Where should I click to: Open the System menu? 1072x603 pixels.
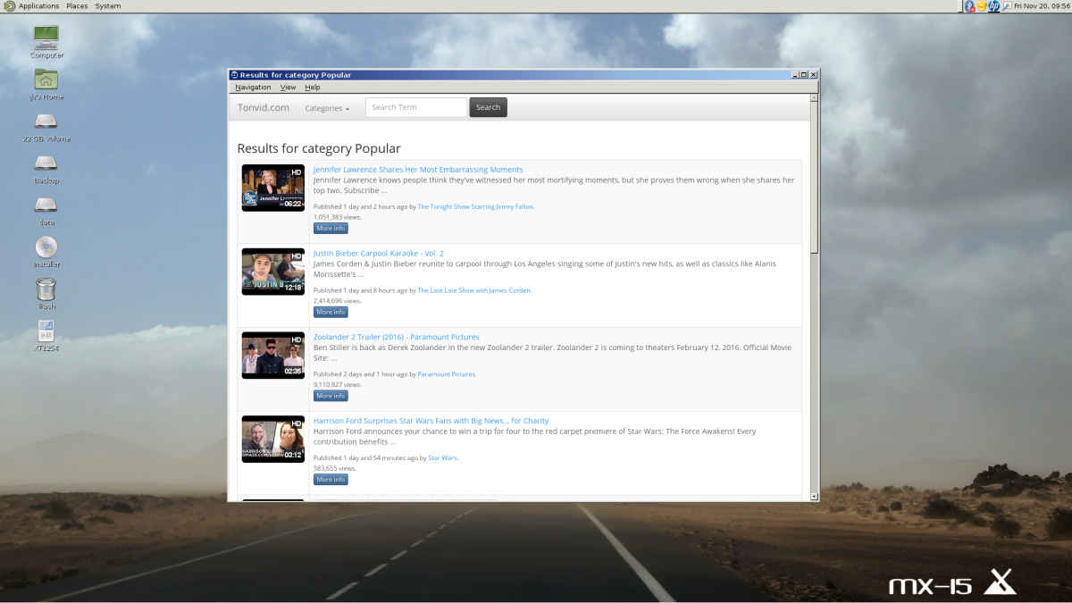[x=108, y=6]
